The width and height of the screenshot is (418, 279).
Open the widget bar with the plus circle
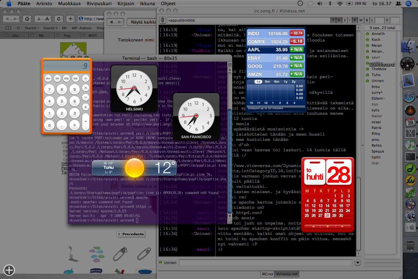9,270
